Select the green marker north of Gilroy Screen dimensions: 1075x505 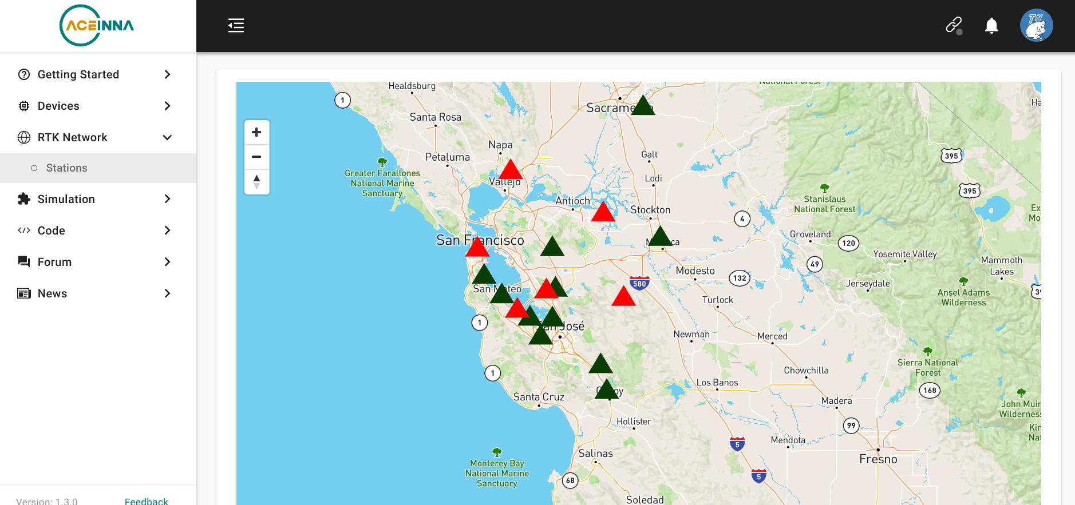point(600,363)
